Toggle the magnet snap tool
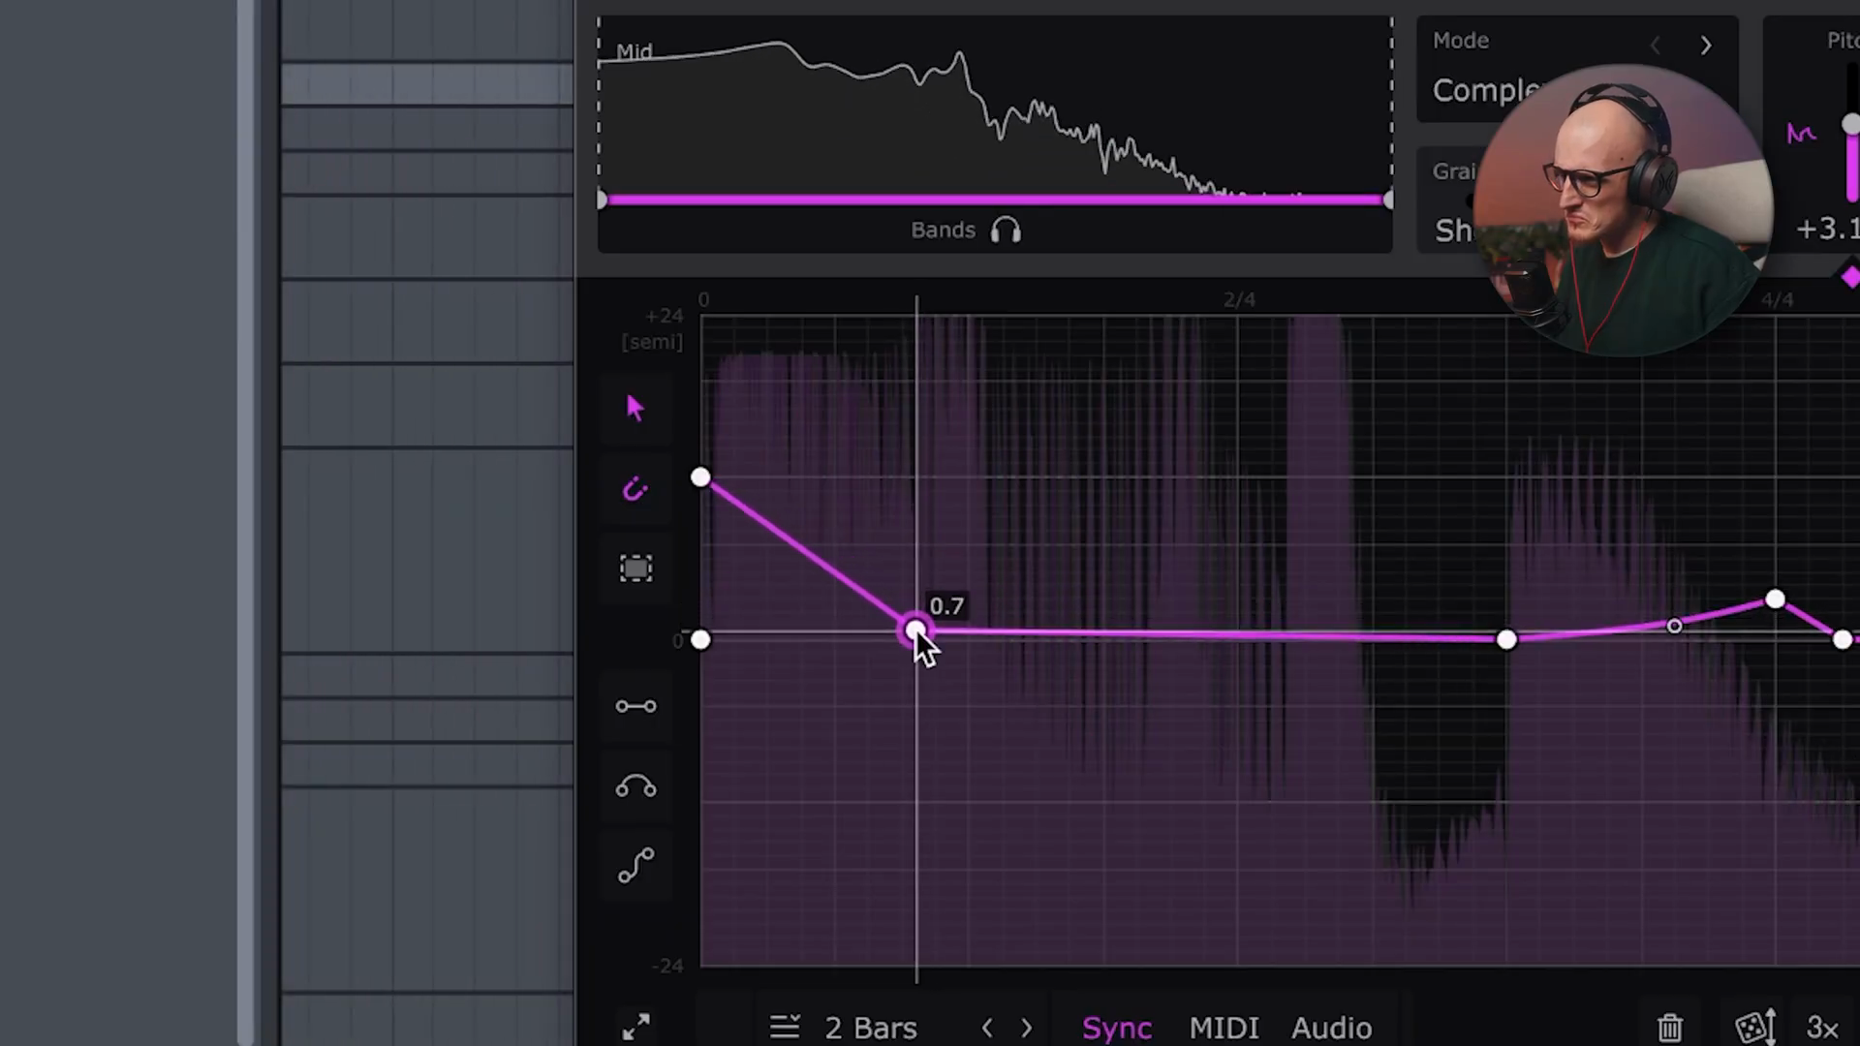The image size is (1860, 1046). [x=635, y=489]
